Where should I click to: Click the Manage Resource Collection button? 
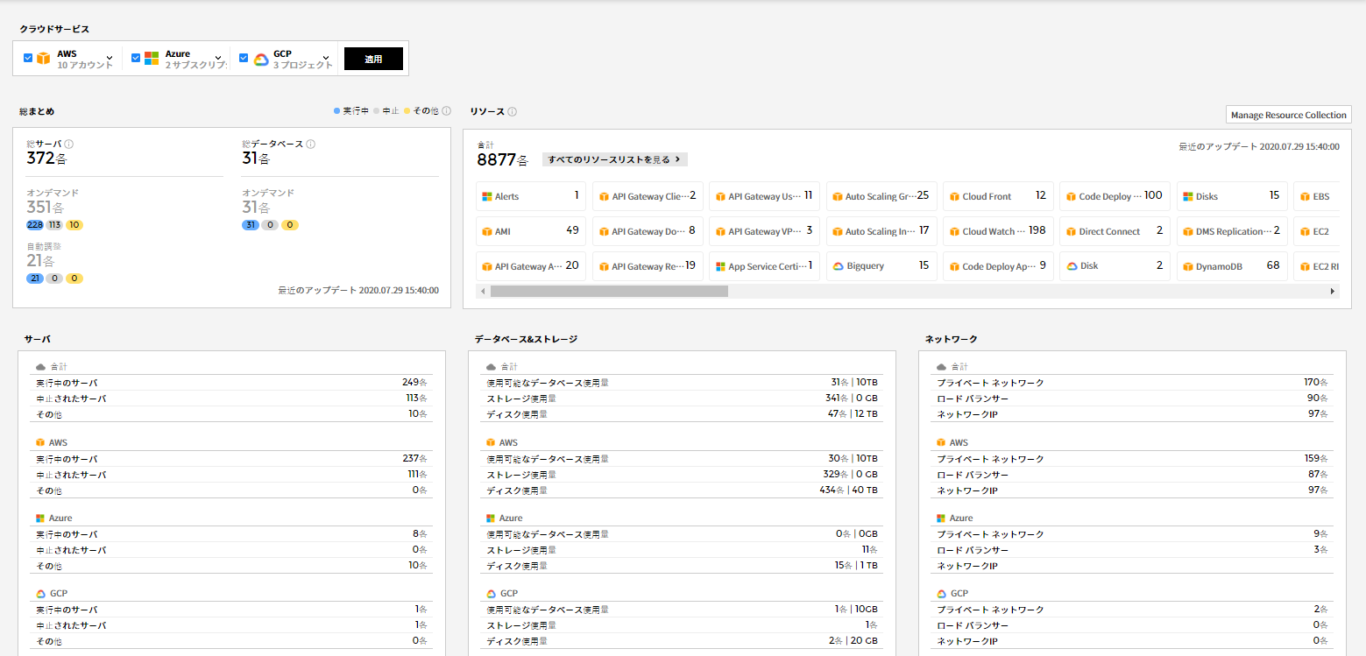pyautogui.click(x=1288, y=115)
